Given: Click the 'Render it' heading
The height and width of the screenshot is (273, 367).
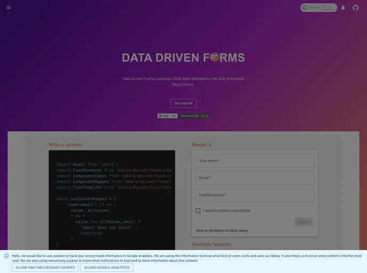Looking at the screenshot, I should tap(202, 145).
